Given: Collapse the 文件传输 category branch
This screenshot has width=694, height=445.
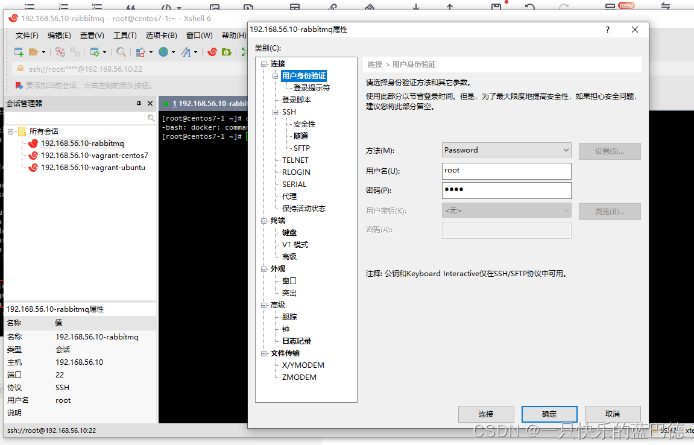Looking at the screenshot, I should pos(263,353).
